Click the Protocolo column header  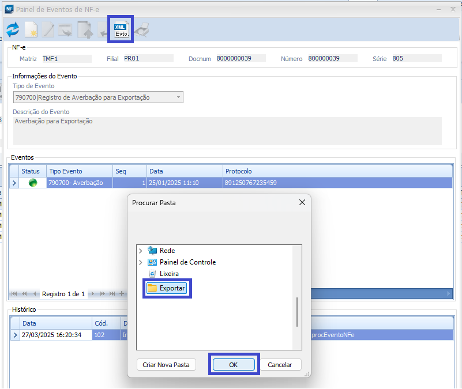(337, 171)
